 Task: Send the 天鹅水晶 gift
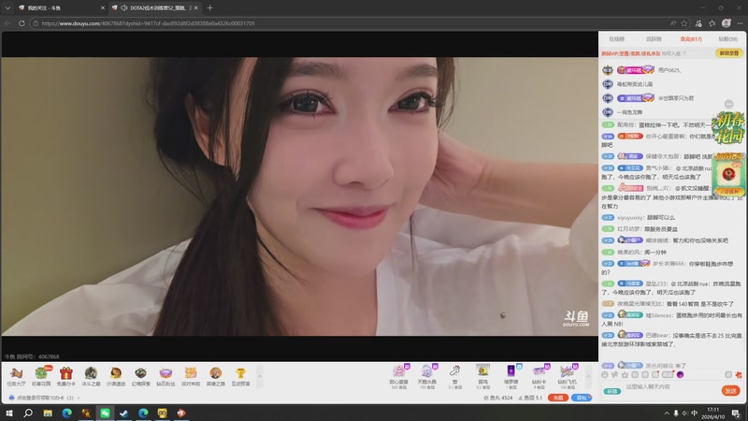[x=427, y=377]
